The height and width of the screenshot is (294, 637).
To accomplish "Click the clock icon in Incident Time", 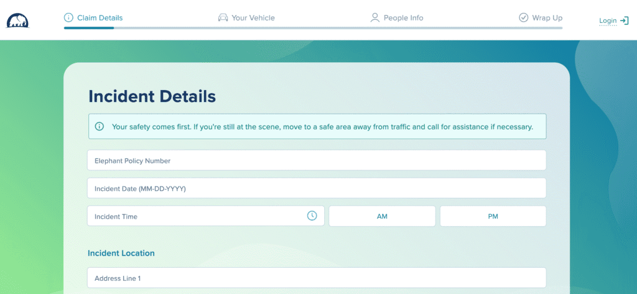I will [312, 216].
